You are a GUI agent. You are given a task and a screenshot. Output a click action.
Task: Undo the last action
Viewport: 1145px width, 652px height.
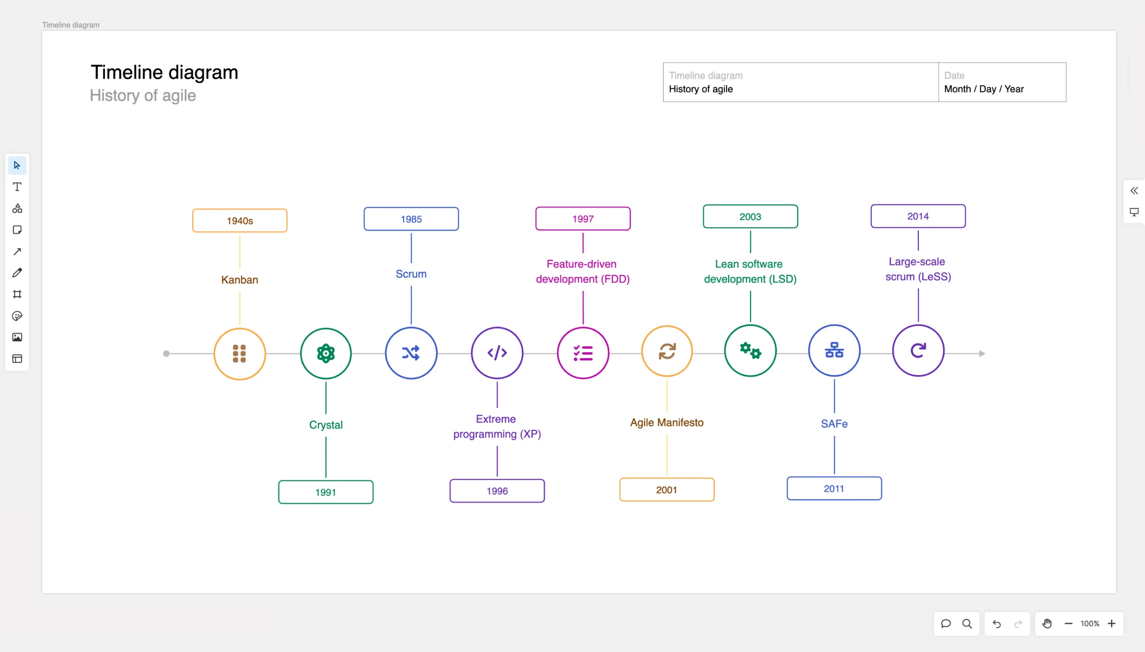click(x=996, y=624)
